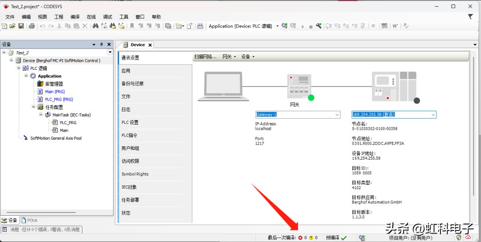481x242 pixels.
Task: Redo action in toolbar
Action: tap(51, 26)
